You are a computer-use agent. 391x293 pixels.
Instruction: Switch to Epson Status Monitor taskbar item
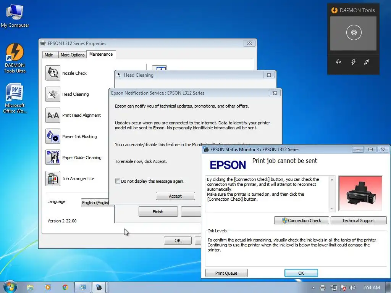pos(99,288)
